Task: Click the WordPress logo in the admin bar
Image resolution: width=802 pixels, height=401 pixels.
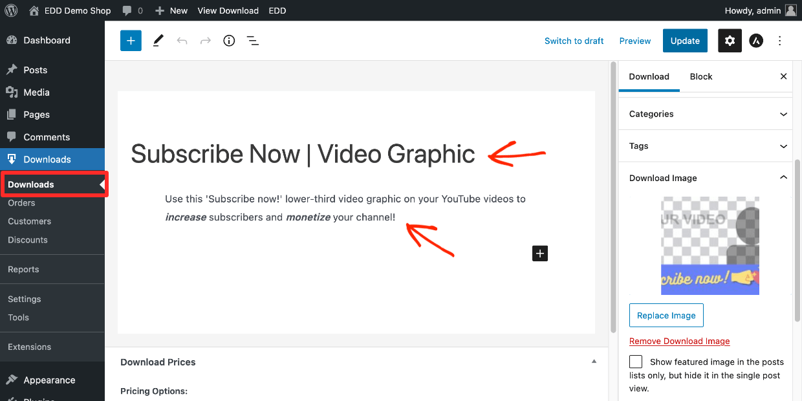Action: [x=10, y=10]
